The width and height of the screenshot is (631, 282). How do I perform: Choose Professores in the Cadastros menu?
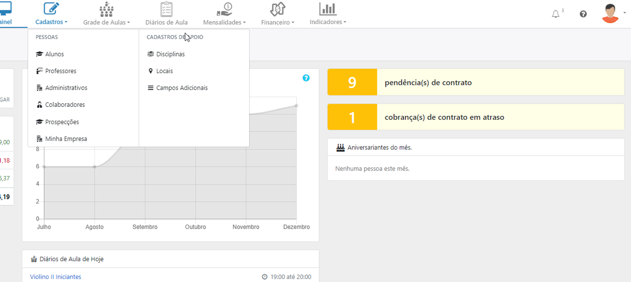coord(61,71)
